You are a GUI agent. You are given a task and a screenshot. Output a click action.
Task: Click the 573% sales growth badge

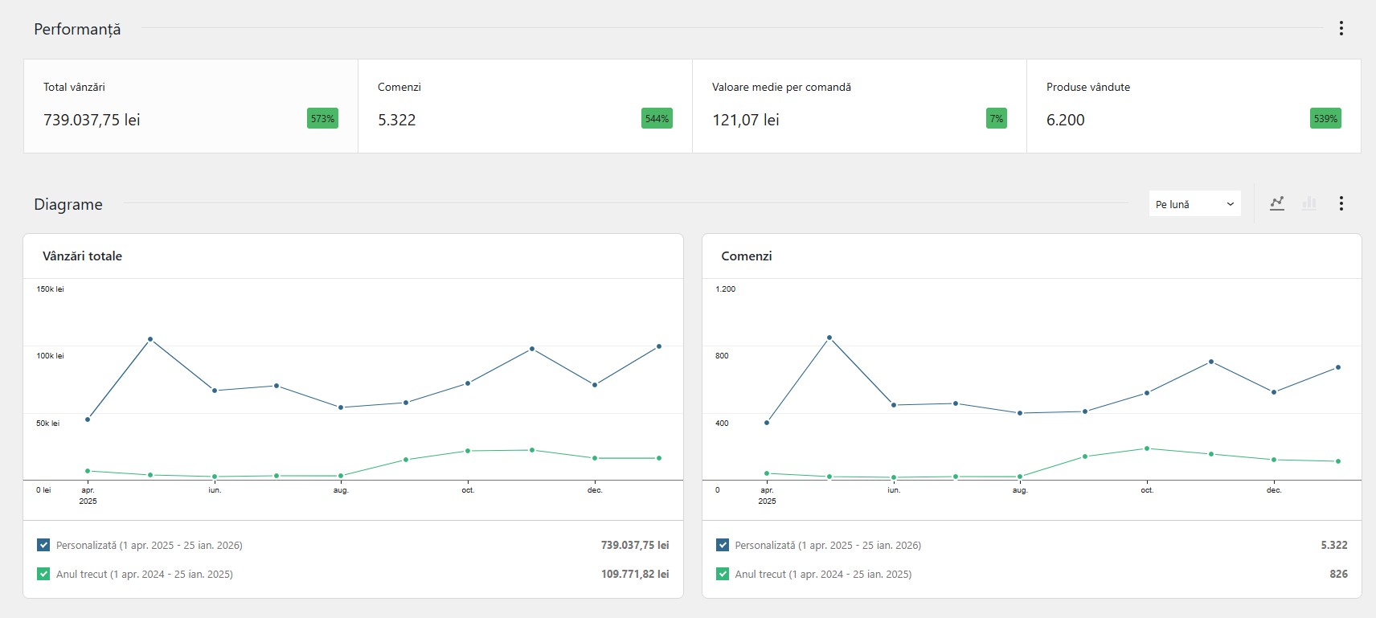(322, 119)
